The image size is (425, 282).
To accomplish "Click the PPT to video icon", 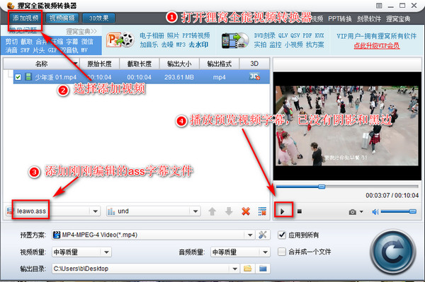I will (x=120, y=40).
